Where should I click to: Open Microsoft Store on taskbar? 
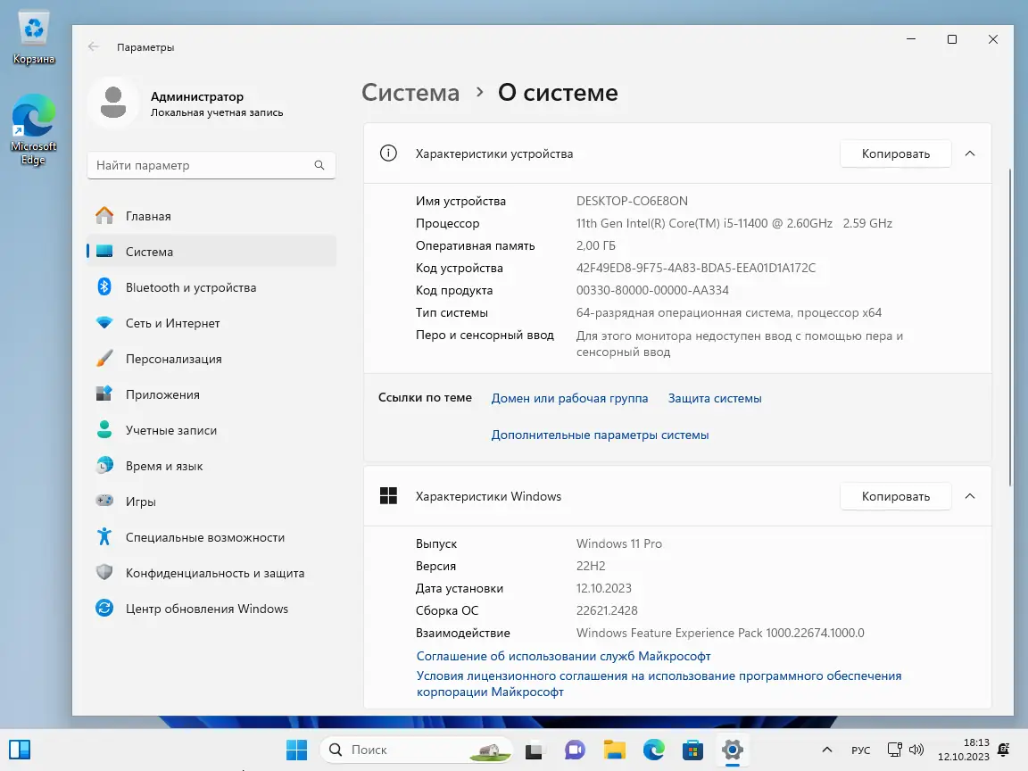692,750
